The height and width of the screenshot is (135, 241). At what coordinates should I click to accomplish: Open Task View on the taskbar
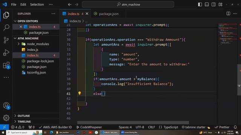point(45,132)
